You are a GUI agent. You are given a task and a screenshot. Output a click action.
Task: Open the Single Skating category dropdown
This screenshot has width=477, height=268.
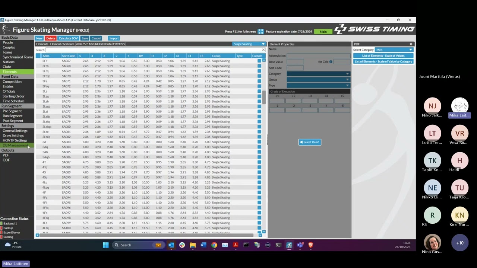249,44
